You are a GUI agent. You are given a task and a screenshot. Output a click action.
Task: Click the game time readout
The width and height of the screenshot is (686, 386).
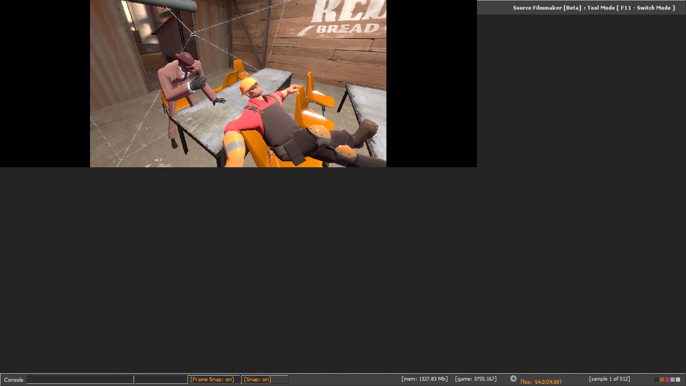tap(476, 379)
